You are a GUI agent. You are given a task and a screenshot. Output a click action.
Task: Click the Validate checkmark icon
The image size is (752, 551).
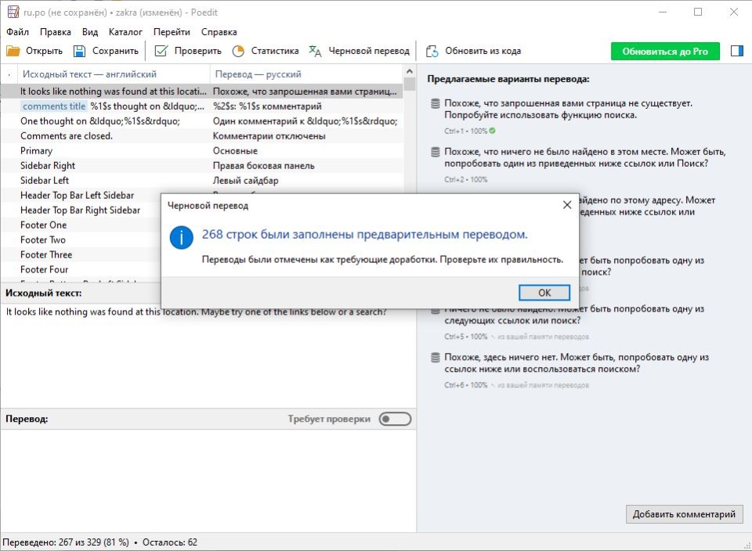click(161, 51)
